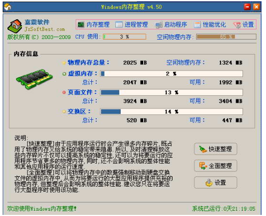Click the green bullet beside 虚拟内存
266x216 pixels.
coord(64,74)
